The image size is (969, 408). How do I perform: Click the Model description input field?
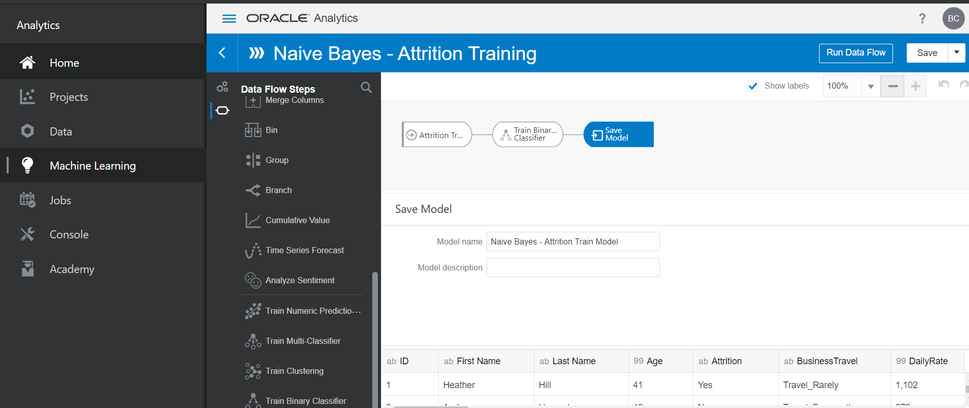tap(573, 267)
